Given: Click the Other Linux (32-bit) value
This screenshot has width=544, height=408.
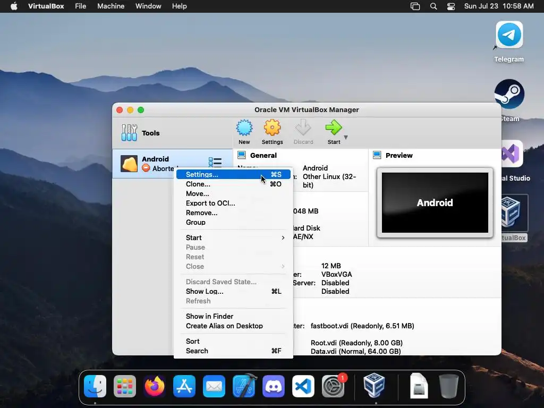Looking at the screenshot, I should (329, 181).
